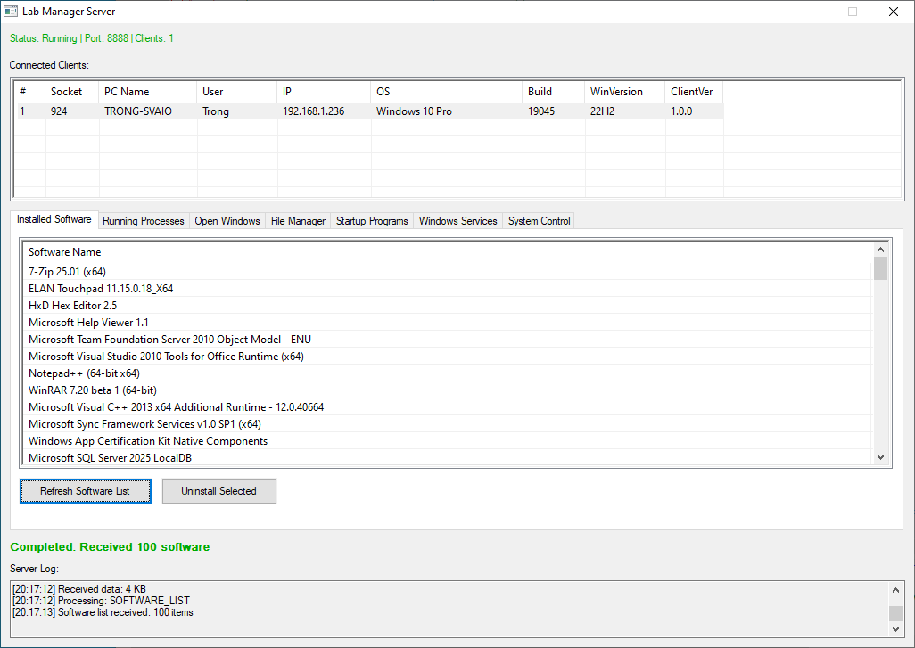Switch to the Running Processes tab
Image resolution: width=915 pixels, height=648 pixels.
(x=143, y=221)
